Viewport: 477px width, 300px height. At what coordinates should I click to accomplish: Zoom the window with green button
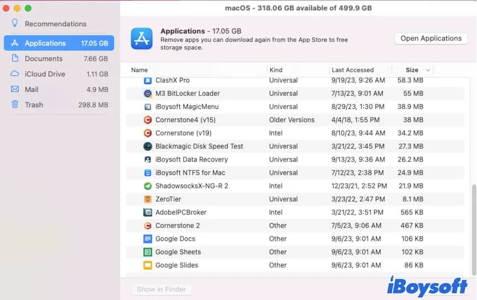pos(28,8)
